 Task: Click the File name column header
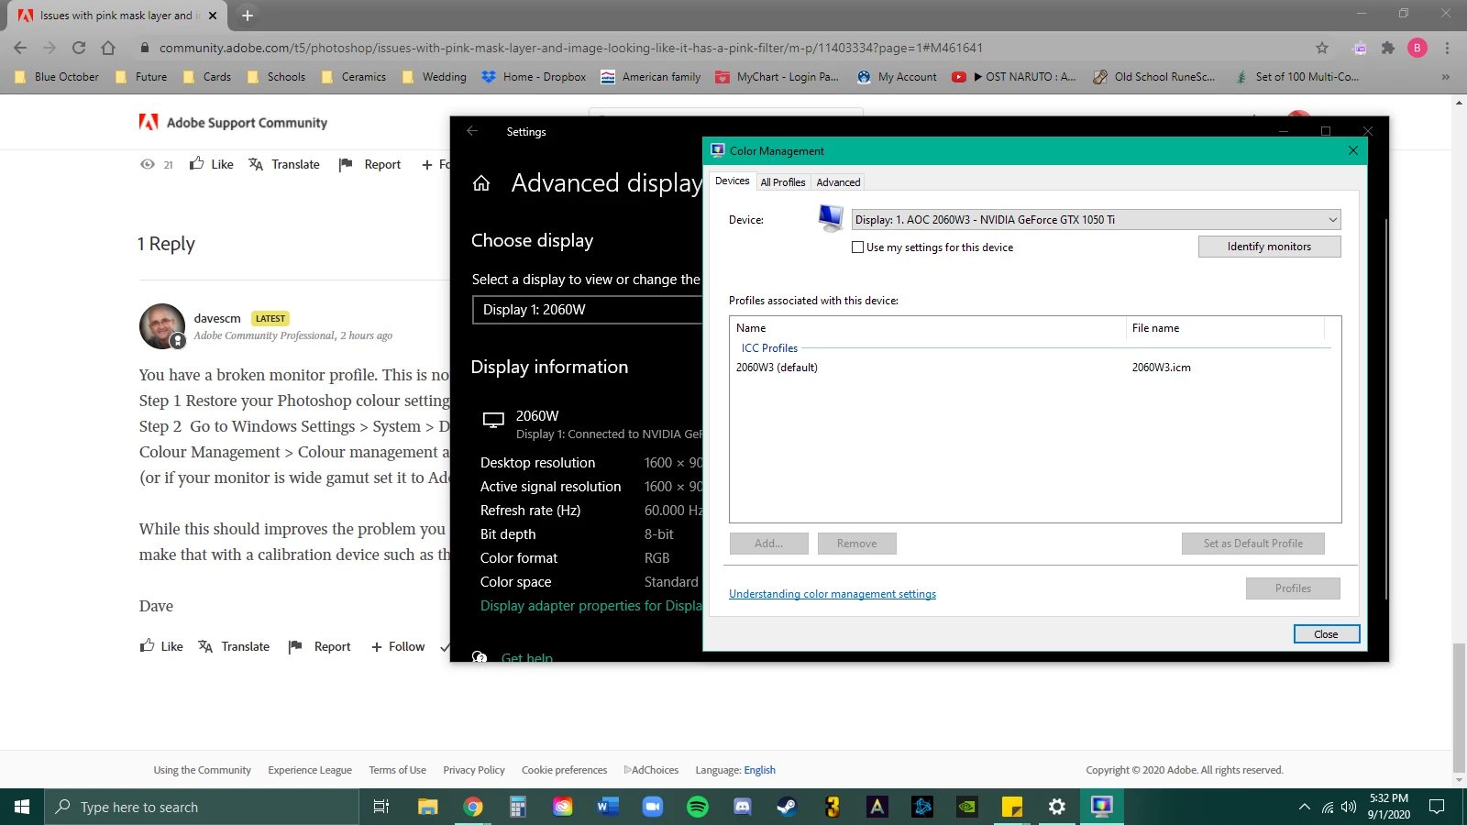click(x=1225, y=328)
